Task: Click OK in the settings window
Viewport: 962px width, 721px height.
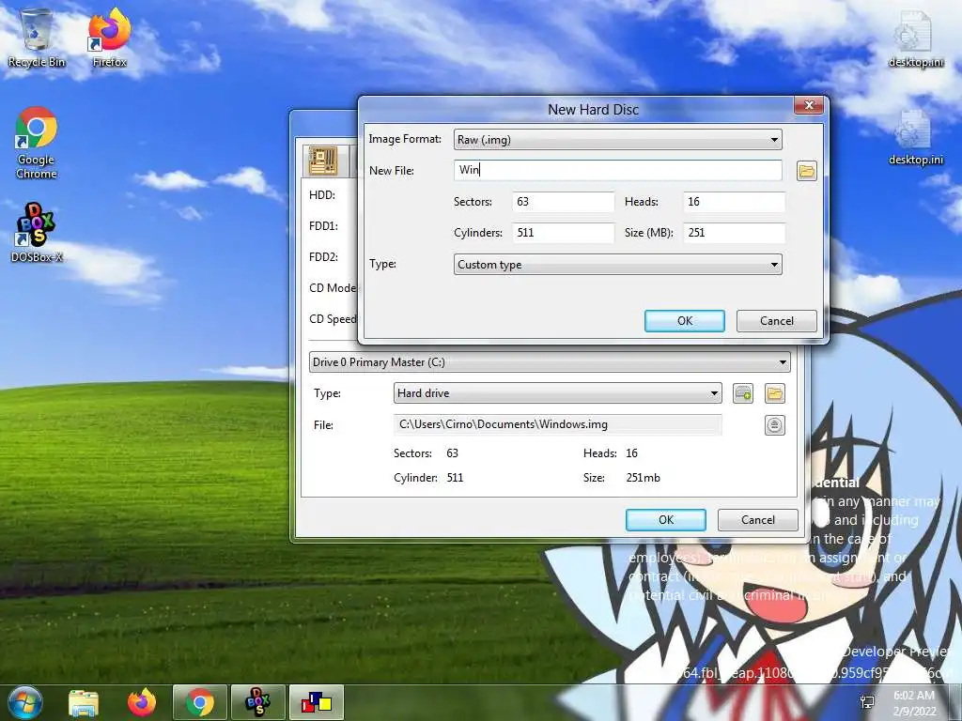Action: point(666,520)
